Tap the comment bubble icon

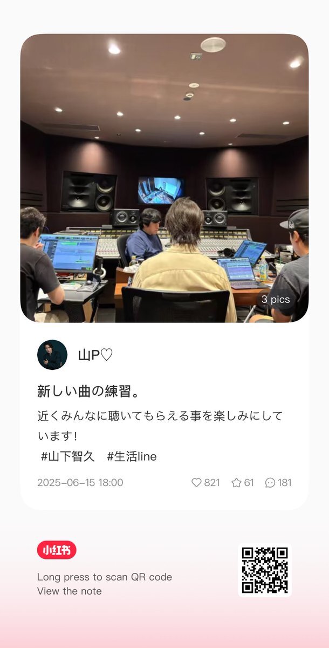click(x=270, y=483)
